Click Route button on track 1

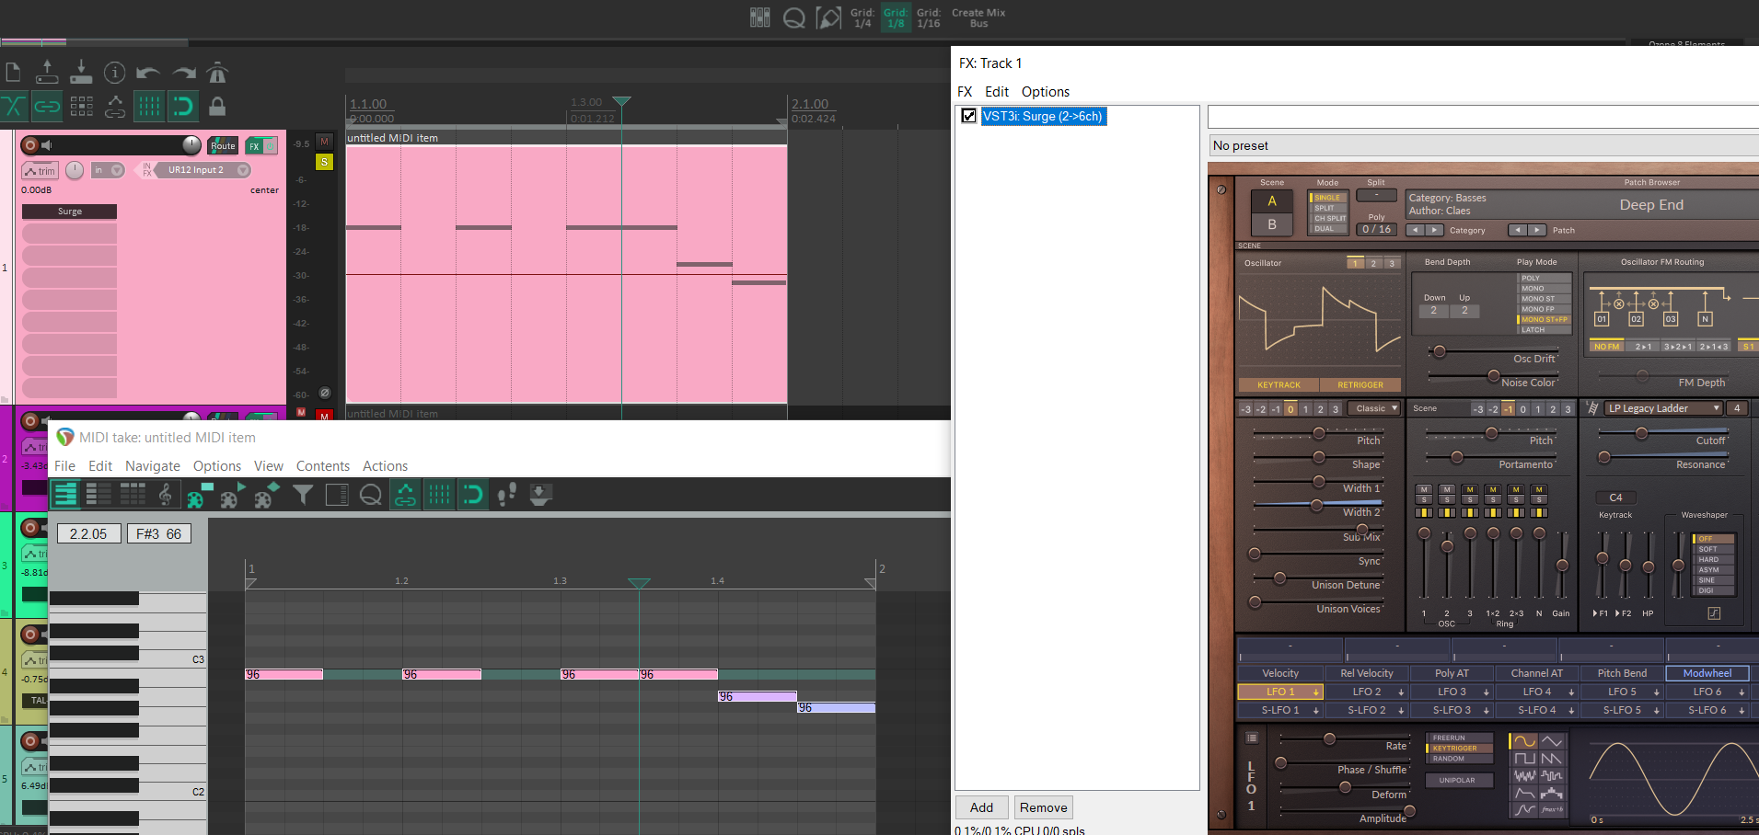223,146
